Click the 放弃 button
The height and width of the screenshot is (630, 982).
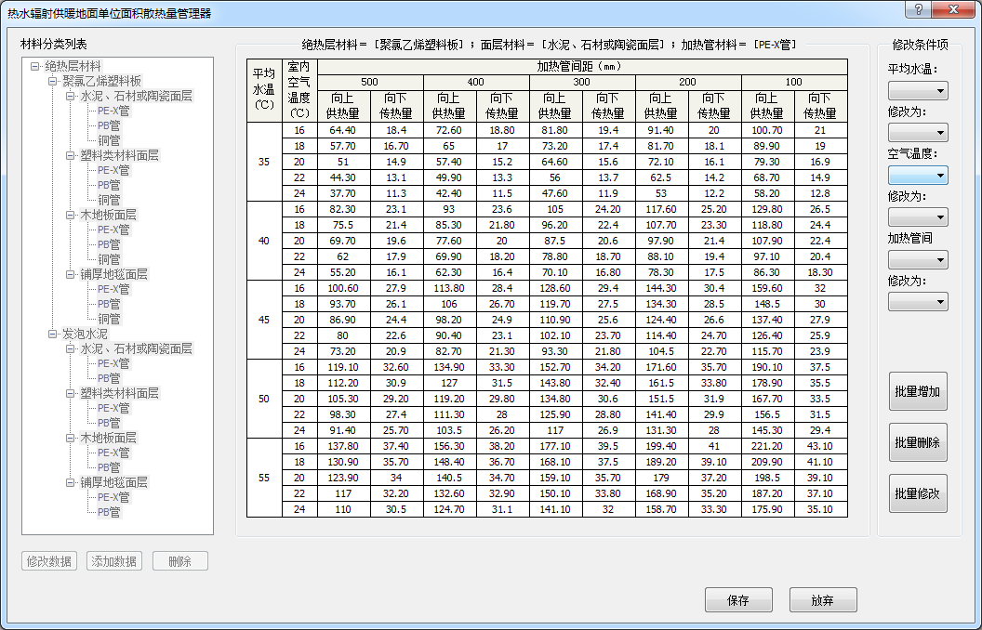[822, 600]
